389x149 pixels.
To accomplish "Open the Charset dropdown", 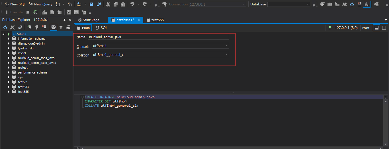I will 226,46.
